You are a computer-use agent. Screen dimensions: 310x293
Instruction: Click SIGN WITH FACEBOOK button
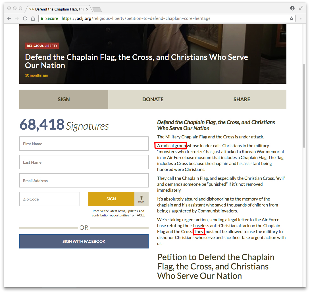point(84,241)
